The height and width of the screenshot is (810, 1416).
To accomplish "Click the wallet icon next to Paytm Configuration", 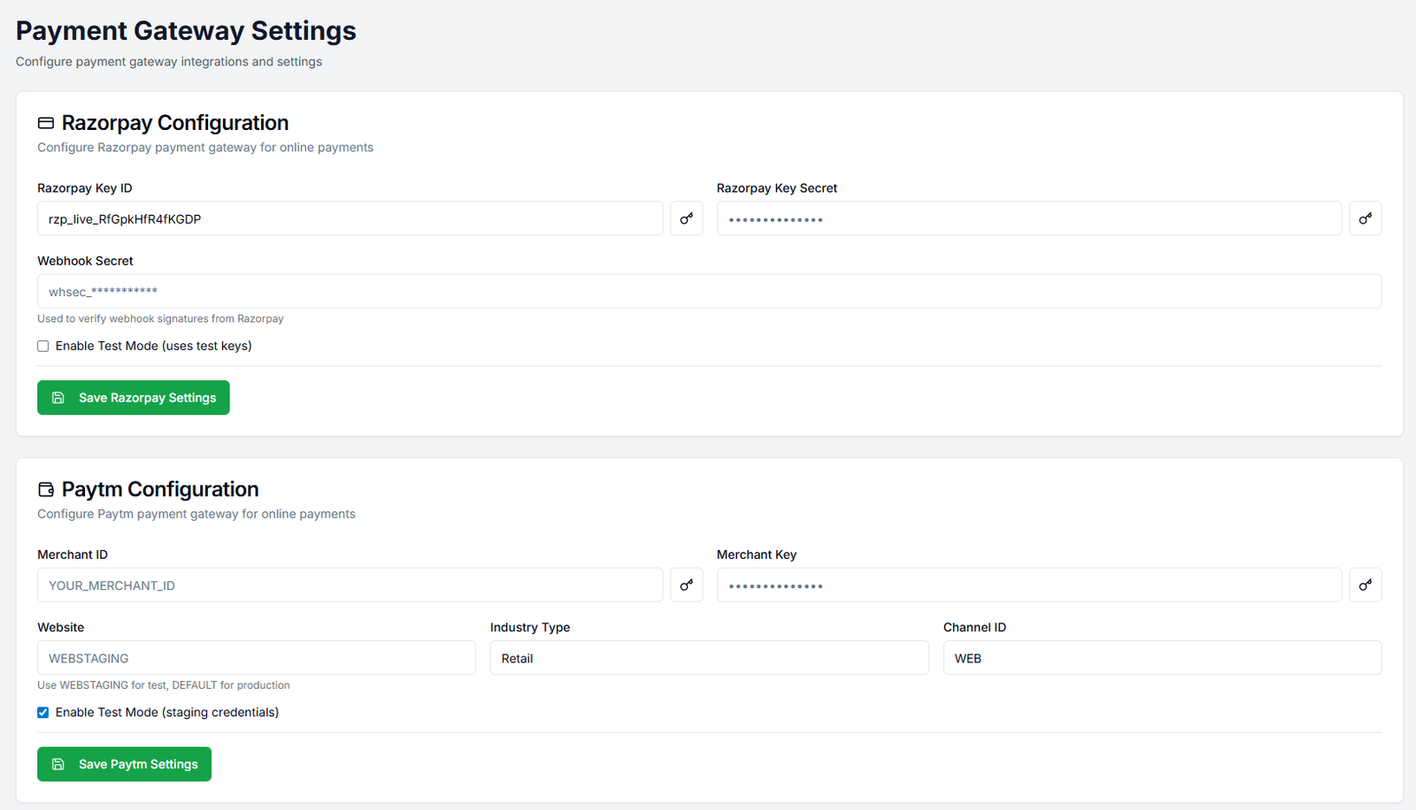I will pos(46,490).
